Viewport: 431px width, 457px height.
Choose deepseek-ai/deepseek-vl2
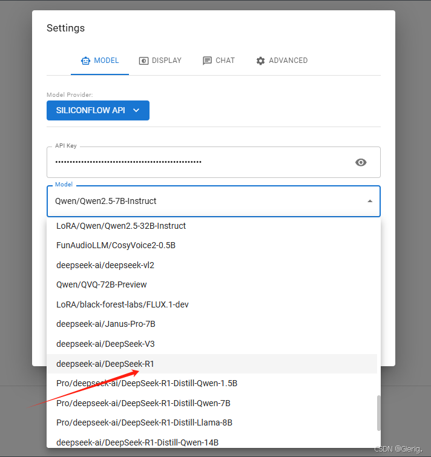(x=212, y=265)
